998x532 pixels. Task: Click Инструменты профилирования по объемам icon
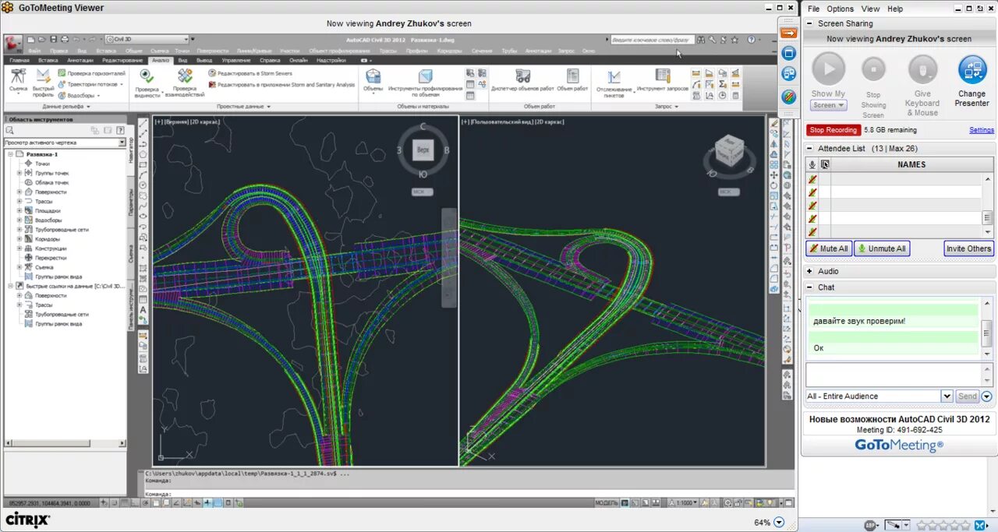(x=425, y=76)
